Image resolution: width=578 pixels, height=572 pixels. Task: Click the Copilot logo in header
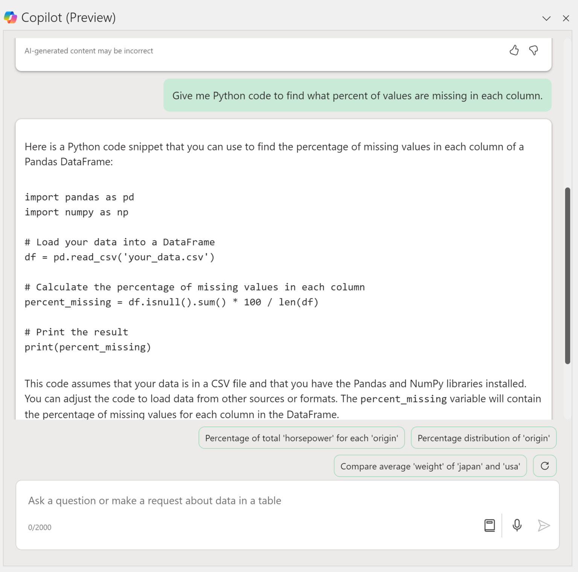[11, 17]
